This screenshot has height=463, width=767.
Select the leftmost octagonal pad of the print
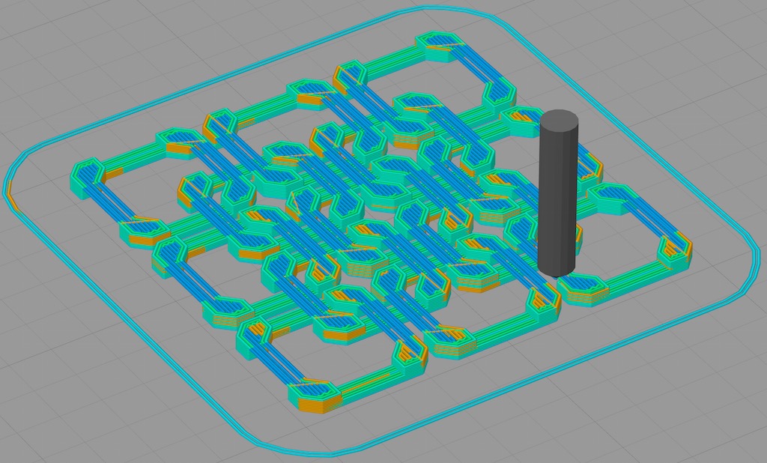[88, 175]
